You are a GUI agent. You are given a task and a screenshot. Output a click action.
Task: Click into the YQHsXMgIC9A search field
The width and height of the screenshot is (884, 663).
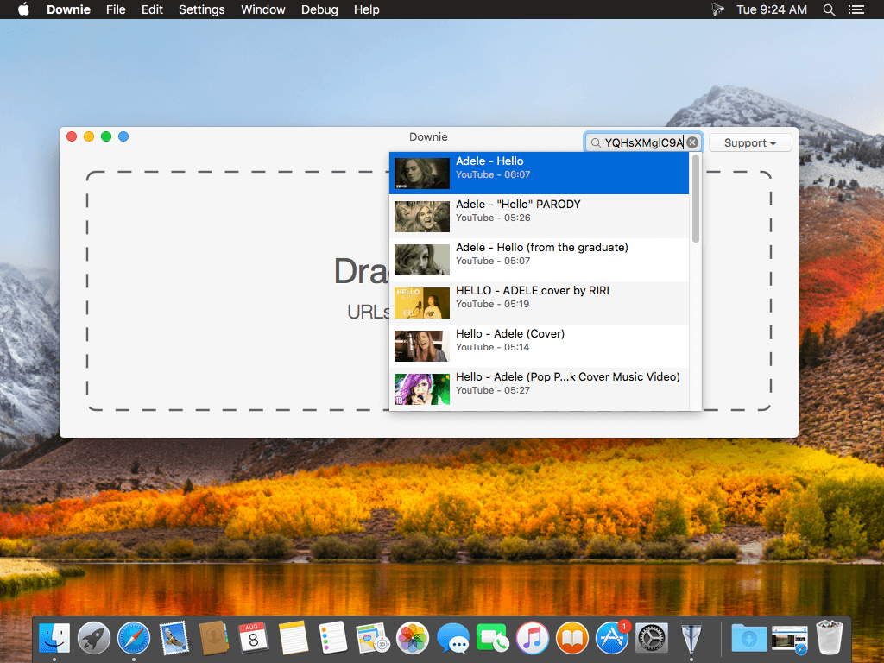(x=643, y=142)
